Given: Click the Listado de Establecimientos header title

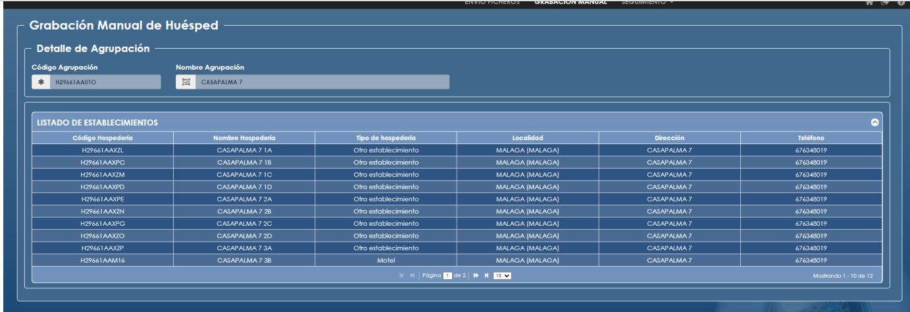Looking at the screenshot, I should (x=97, y=122).
